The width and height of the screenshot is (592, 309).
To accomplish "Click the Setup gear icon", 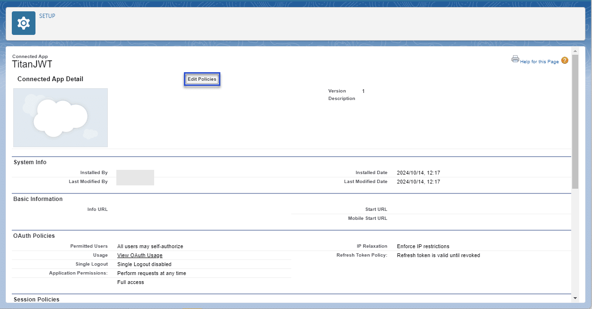I will tap(24, 23).
